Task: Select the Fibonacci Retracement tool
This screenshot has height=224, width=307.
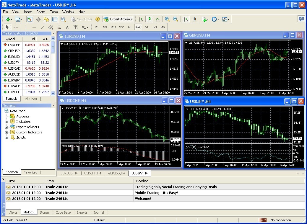Action: tap(59, 27)
